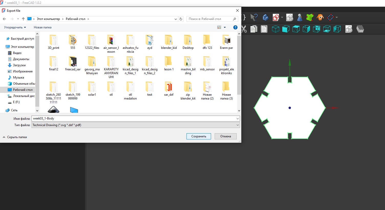Click Новая папка to create a folder
The height and width of the screenshot is (210, 385).
pos(43,27)
